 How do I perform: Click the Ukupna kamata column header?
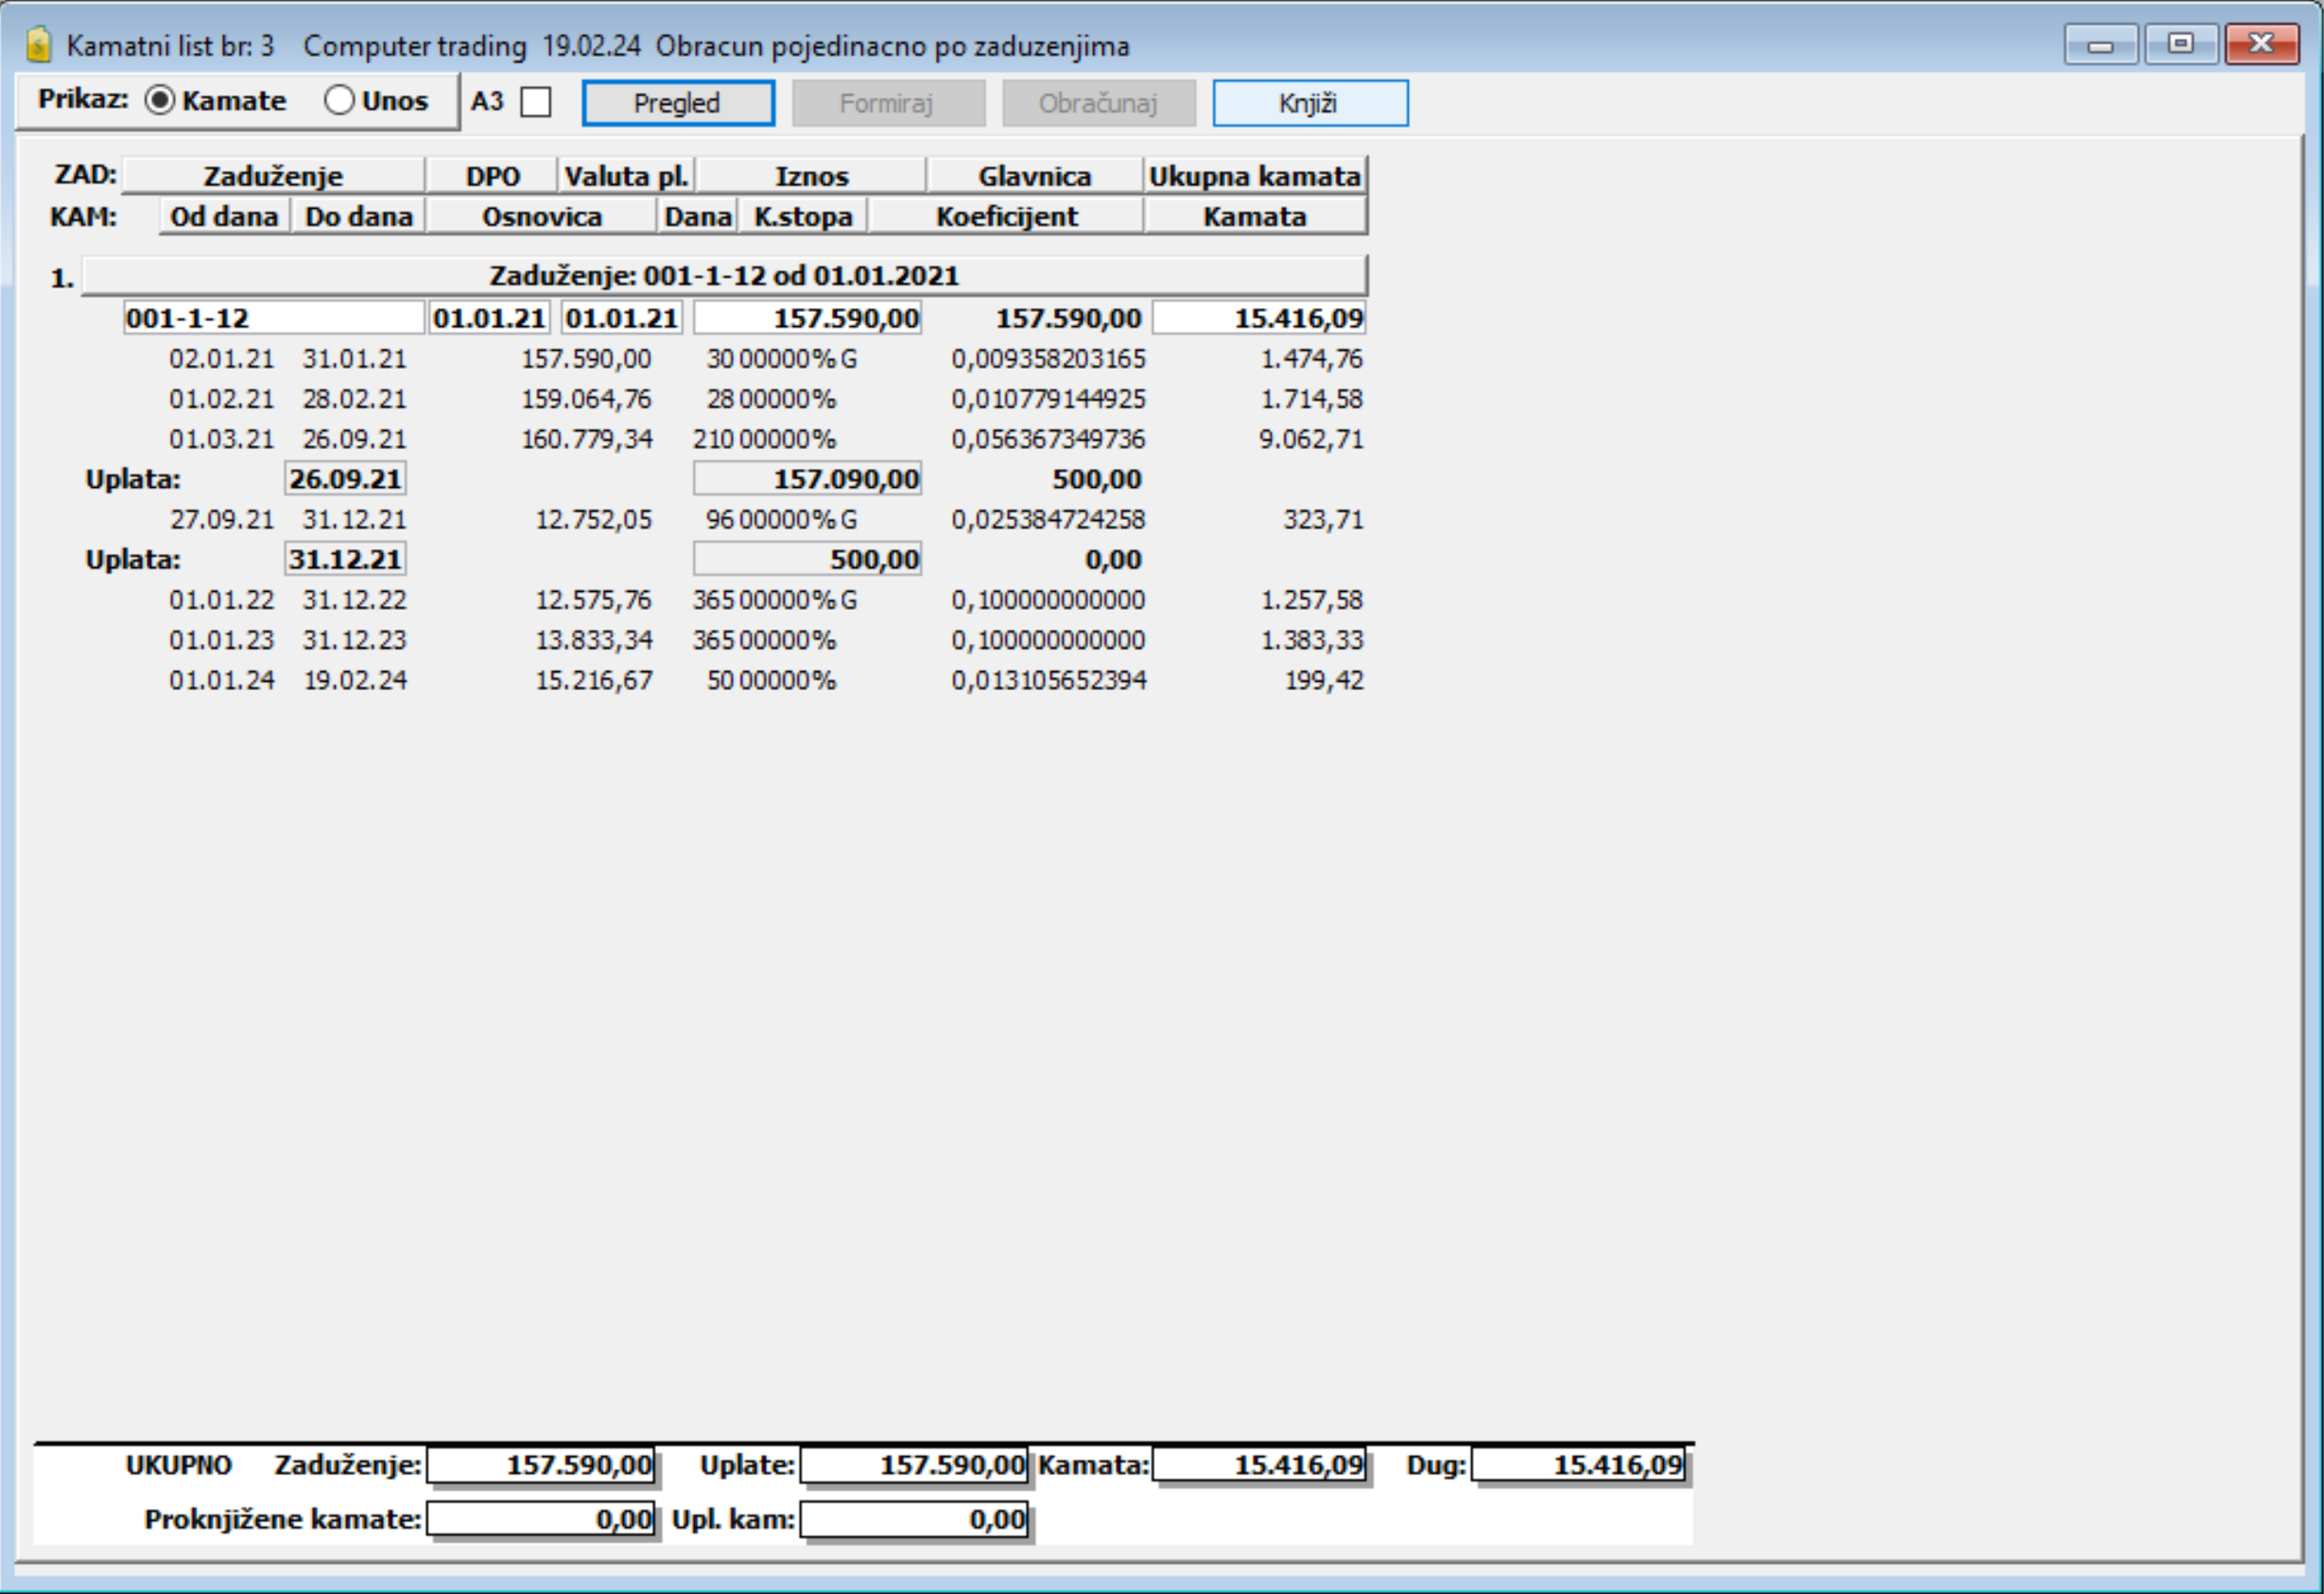pos(1255,176)
